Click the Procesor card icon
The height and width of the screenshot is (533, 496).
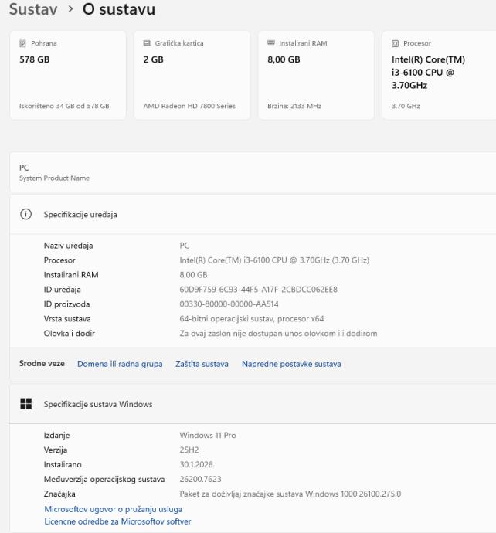coord(396,44)
